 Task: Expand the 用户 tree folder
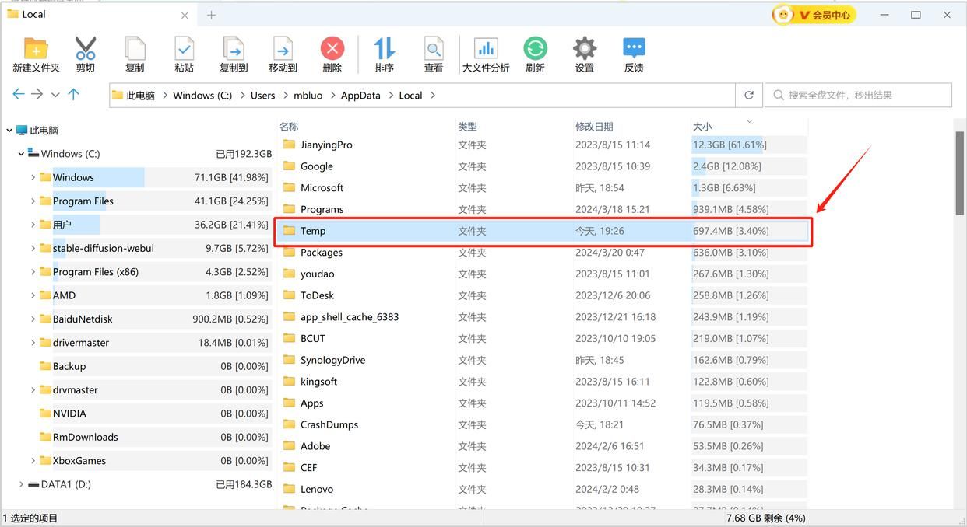click(33, 225)
